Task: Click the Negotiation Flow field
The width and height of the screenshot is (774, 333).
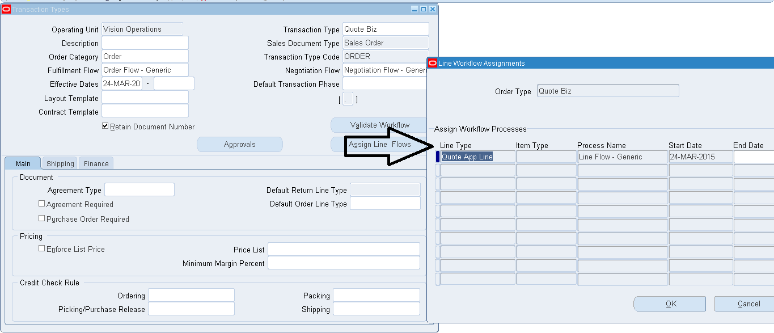Action: point(385,70)
